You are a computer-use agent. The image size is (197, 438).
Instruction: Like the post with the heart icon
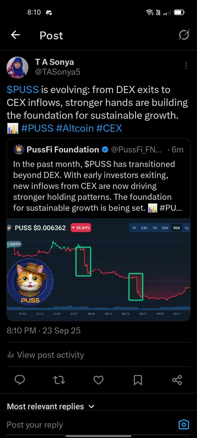pyautogui.click(x=98, y=380)
